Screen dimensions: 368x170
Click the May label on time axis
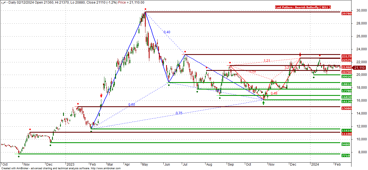[x=145, y=164]
